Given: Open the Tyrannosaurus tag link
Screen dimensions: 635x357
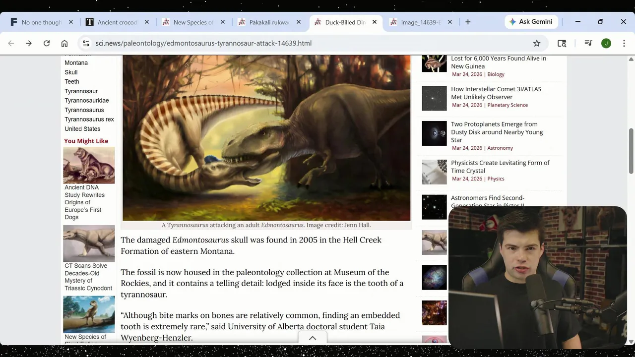Looking at the screenshot, I should 84,110.
